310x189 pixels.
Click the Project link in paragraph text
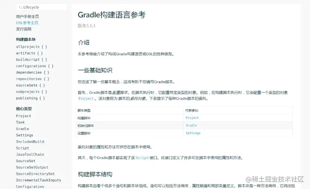[86, 98]
